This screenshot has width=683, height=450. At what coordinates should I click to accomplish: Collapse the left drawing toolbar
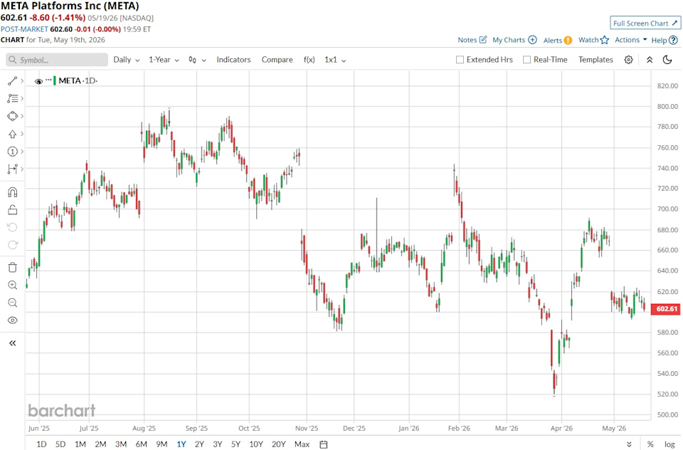click(12, 343)
